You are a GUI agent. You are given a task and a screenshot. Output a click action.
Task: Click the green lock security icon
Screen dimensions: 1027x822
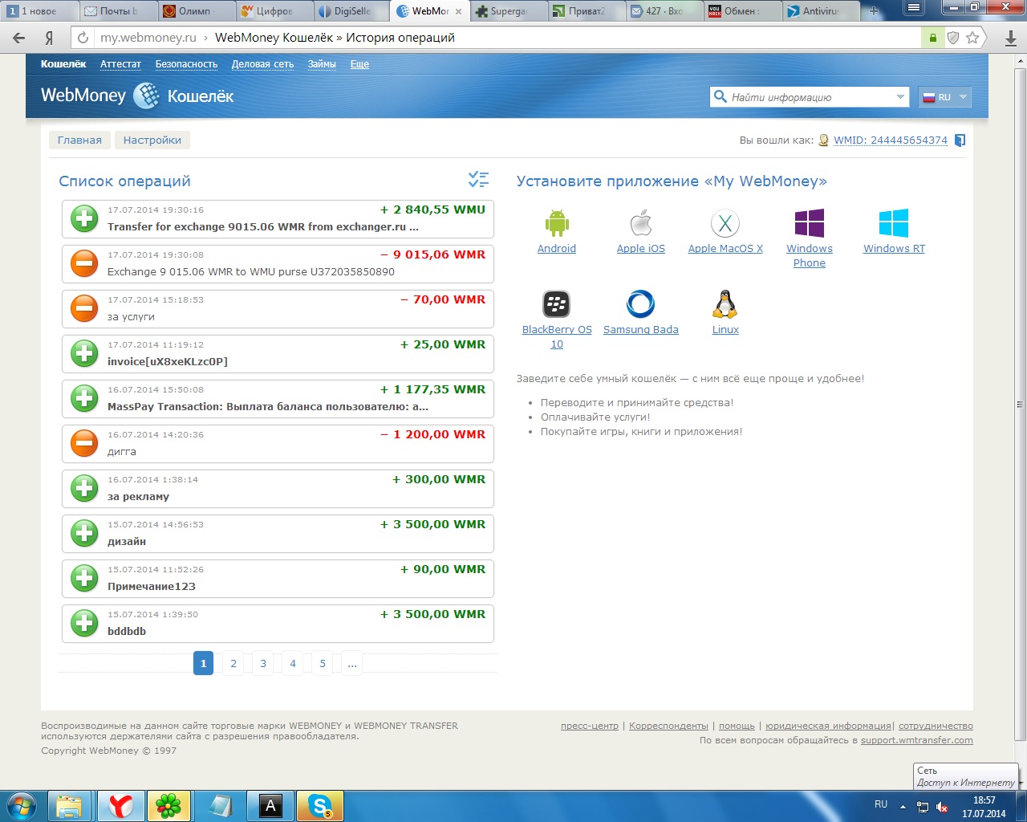932,38
